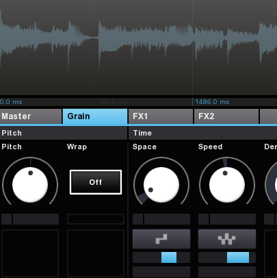Toggle the Wrap Off button
This screenshot has width=277, height=278.
point(96,182)
